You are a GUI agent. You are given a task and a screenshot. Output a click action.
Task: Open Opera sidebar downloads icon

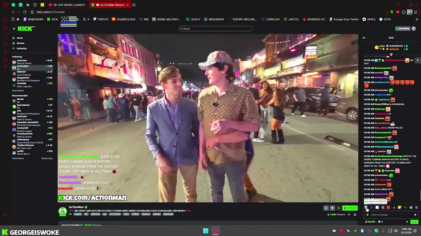(5, 52)
